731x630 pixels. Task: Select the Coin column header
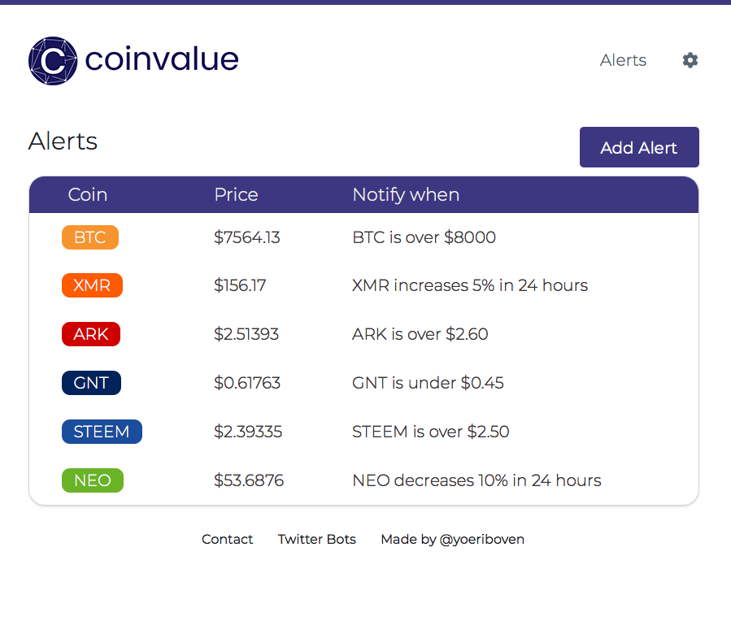point(88,194)
